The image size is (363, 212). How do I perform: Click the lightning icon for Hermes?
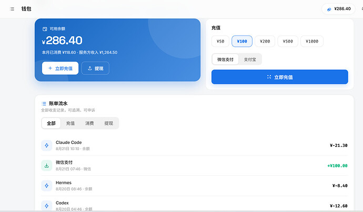46,186
